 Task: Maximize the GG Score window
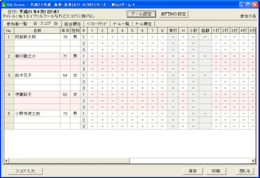(x=248, y=5)
